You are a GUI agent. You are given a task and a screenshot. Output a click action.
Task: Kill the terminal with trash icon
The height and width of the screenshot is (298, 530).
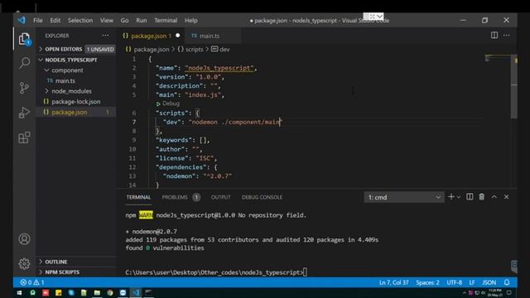[x=482, y=197]
